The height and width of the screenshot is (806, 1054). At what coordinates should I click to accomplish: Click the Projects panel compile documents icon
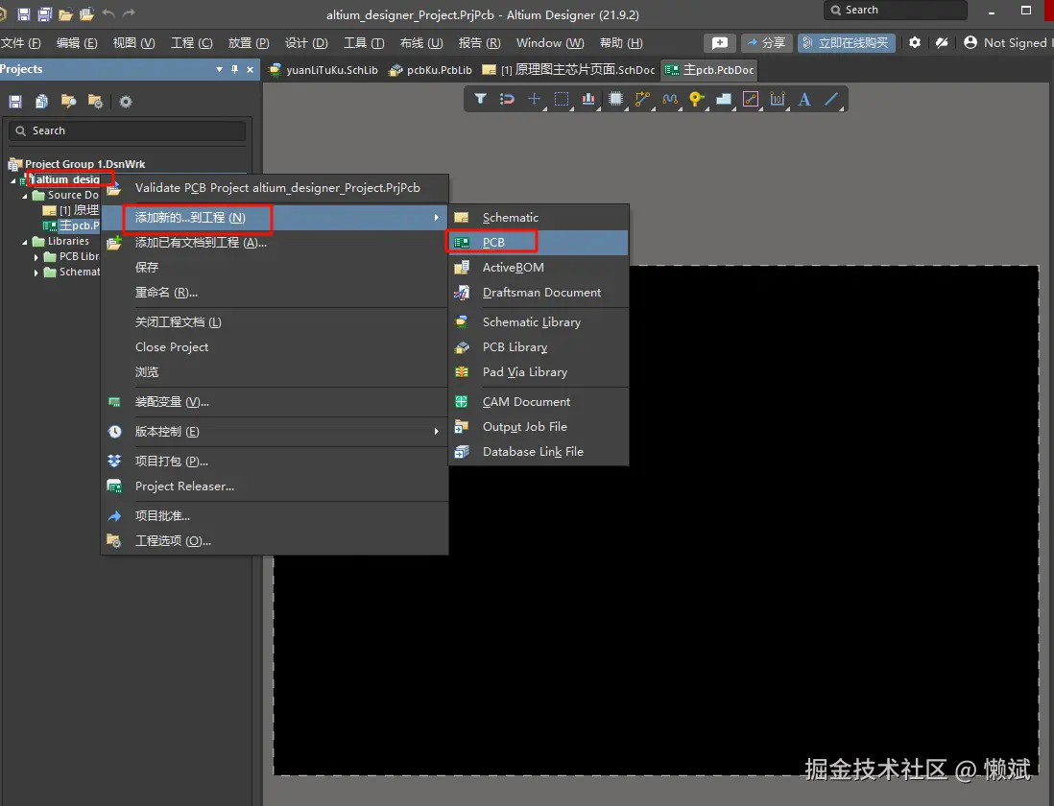click(x=41, y=102)
